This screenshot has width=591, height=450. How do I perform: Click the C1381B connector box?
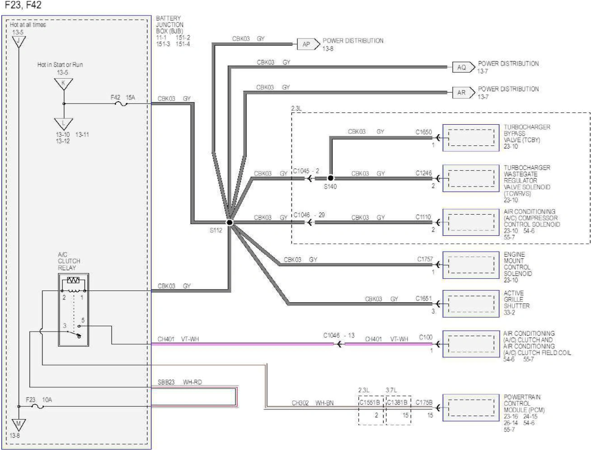[399, 410]
